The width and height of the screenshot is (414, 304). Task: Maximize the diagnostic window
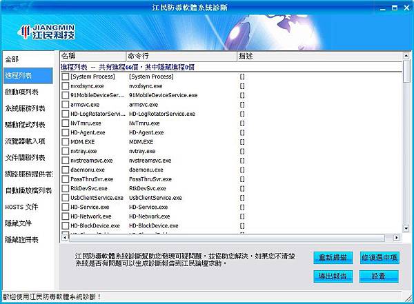(x=395, y=8)
